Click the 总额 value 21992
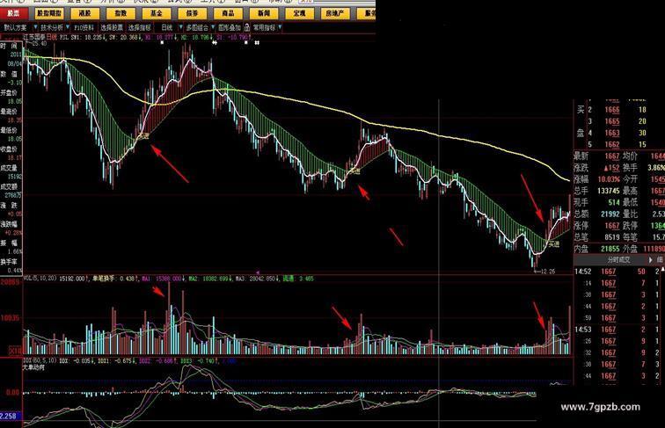 pos(610,214)
